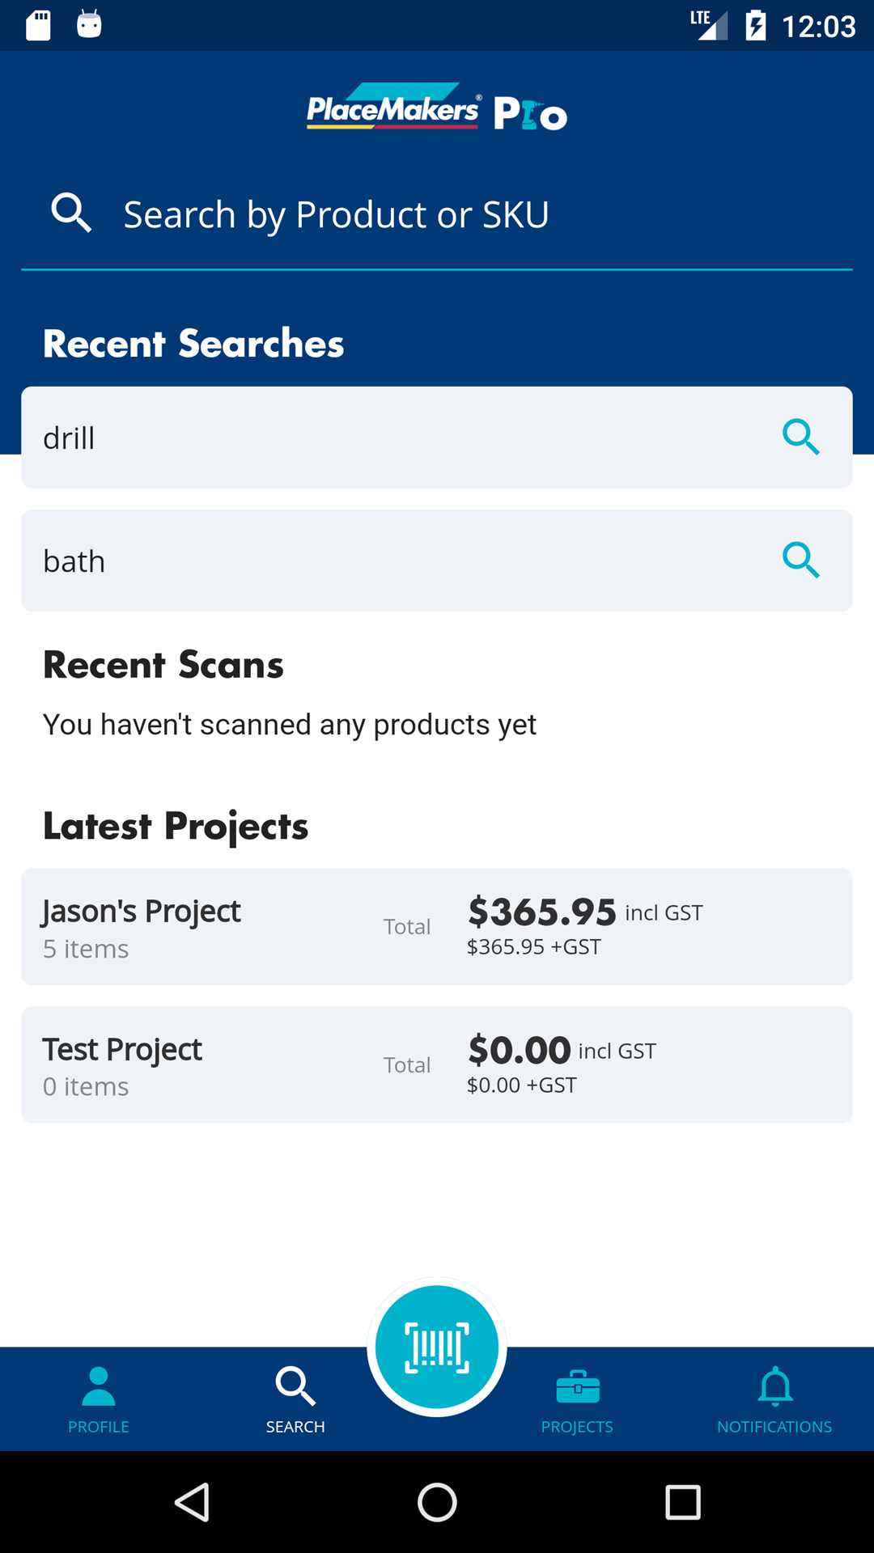Tap the battery charging status icon
The width and height of the screenshot is (874, 1553).
[756, 25]
